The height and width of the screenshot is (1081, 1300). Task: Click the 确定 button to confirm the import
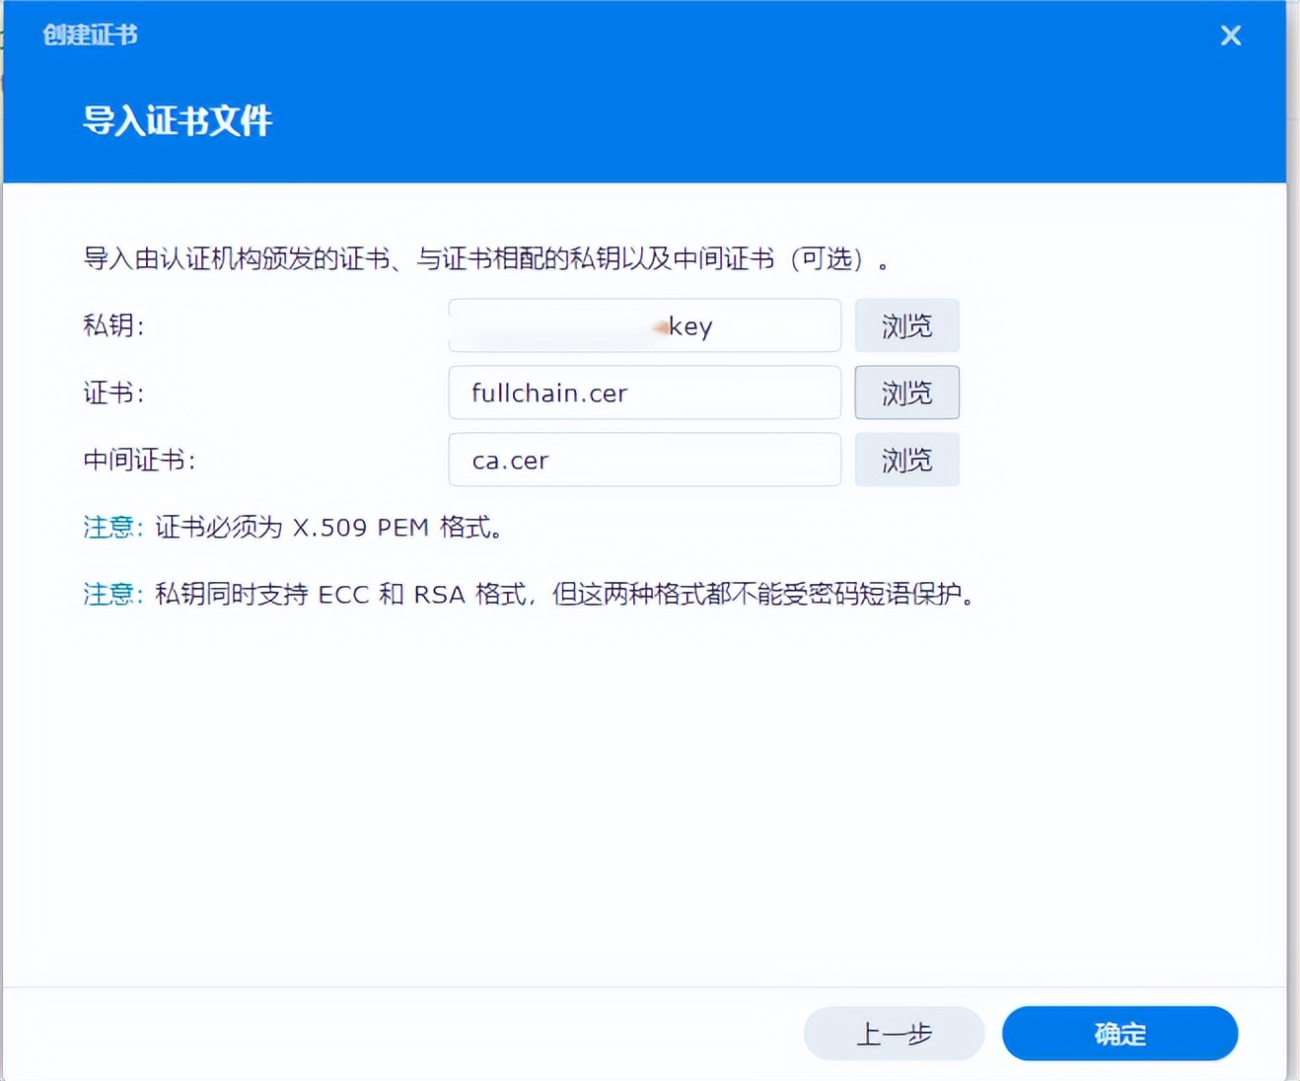coord(1119,1034)
